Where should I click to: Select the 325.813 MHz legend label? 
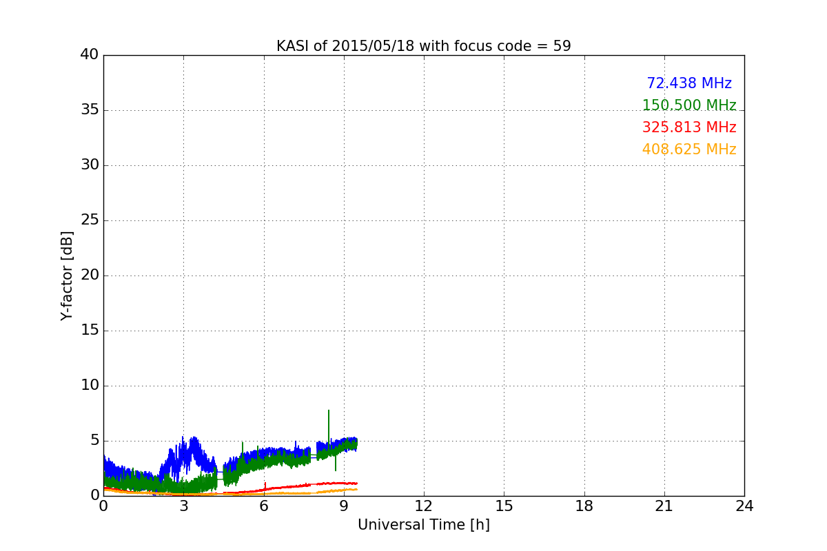click(x=689, y=127)
